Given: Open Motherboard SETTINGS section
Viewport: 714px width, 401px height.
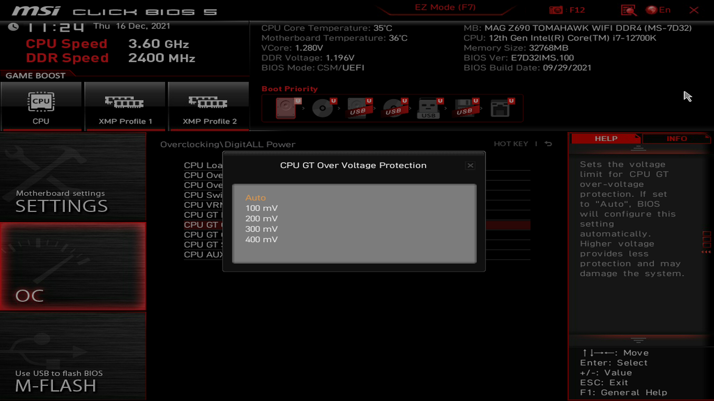Looking at the screenshot, I should click(x=73, y=177).
